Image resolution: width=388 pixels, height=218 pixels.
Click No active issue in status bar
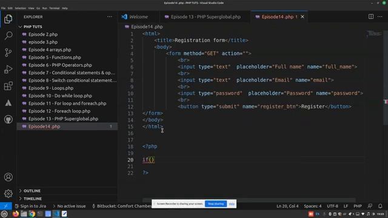click(69, 206)
